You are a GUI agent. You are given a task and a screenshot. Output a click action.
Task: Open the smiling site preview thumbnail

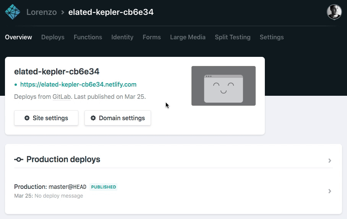[223, 86]
